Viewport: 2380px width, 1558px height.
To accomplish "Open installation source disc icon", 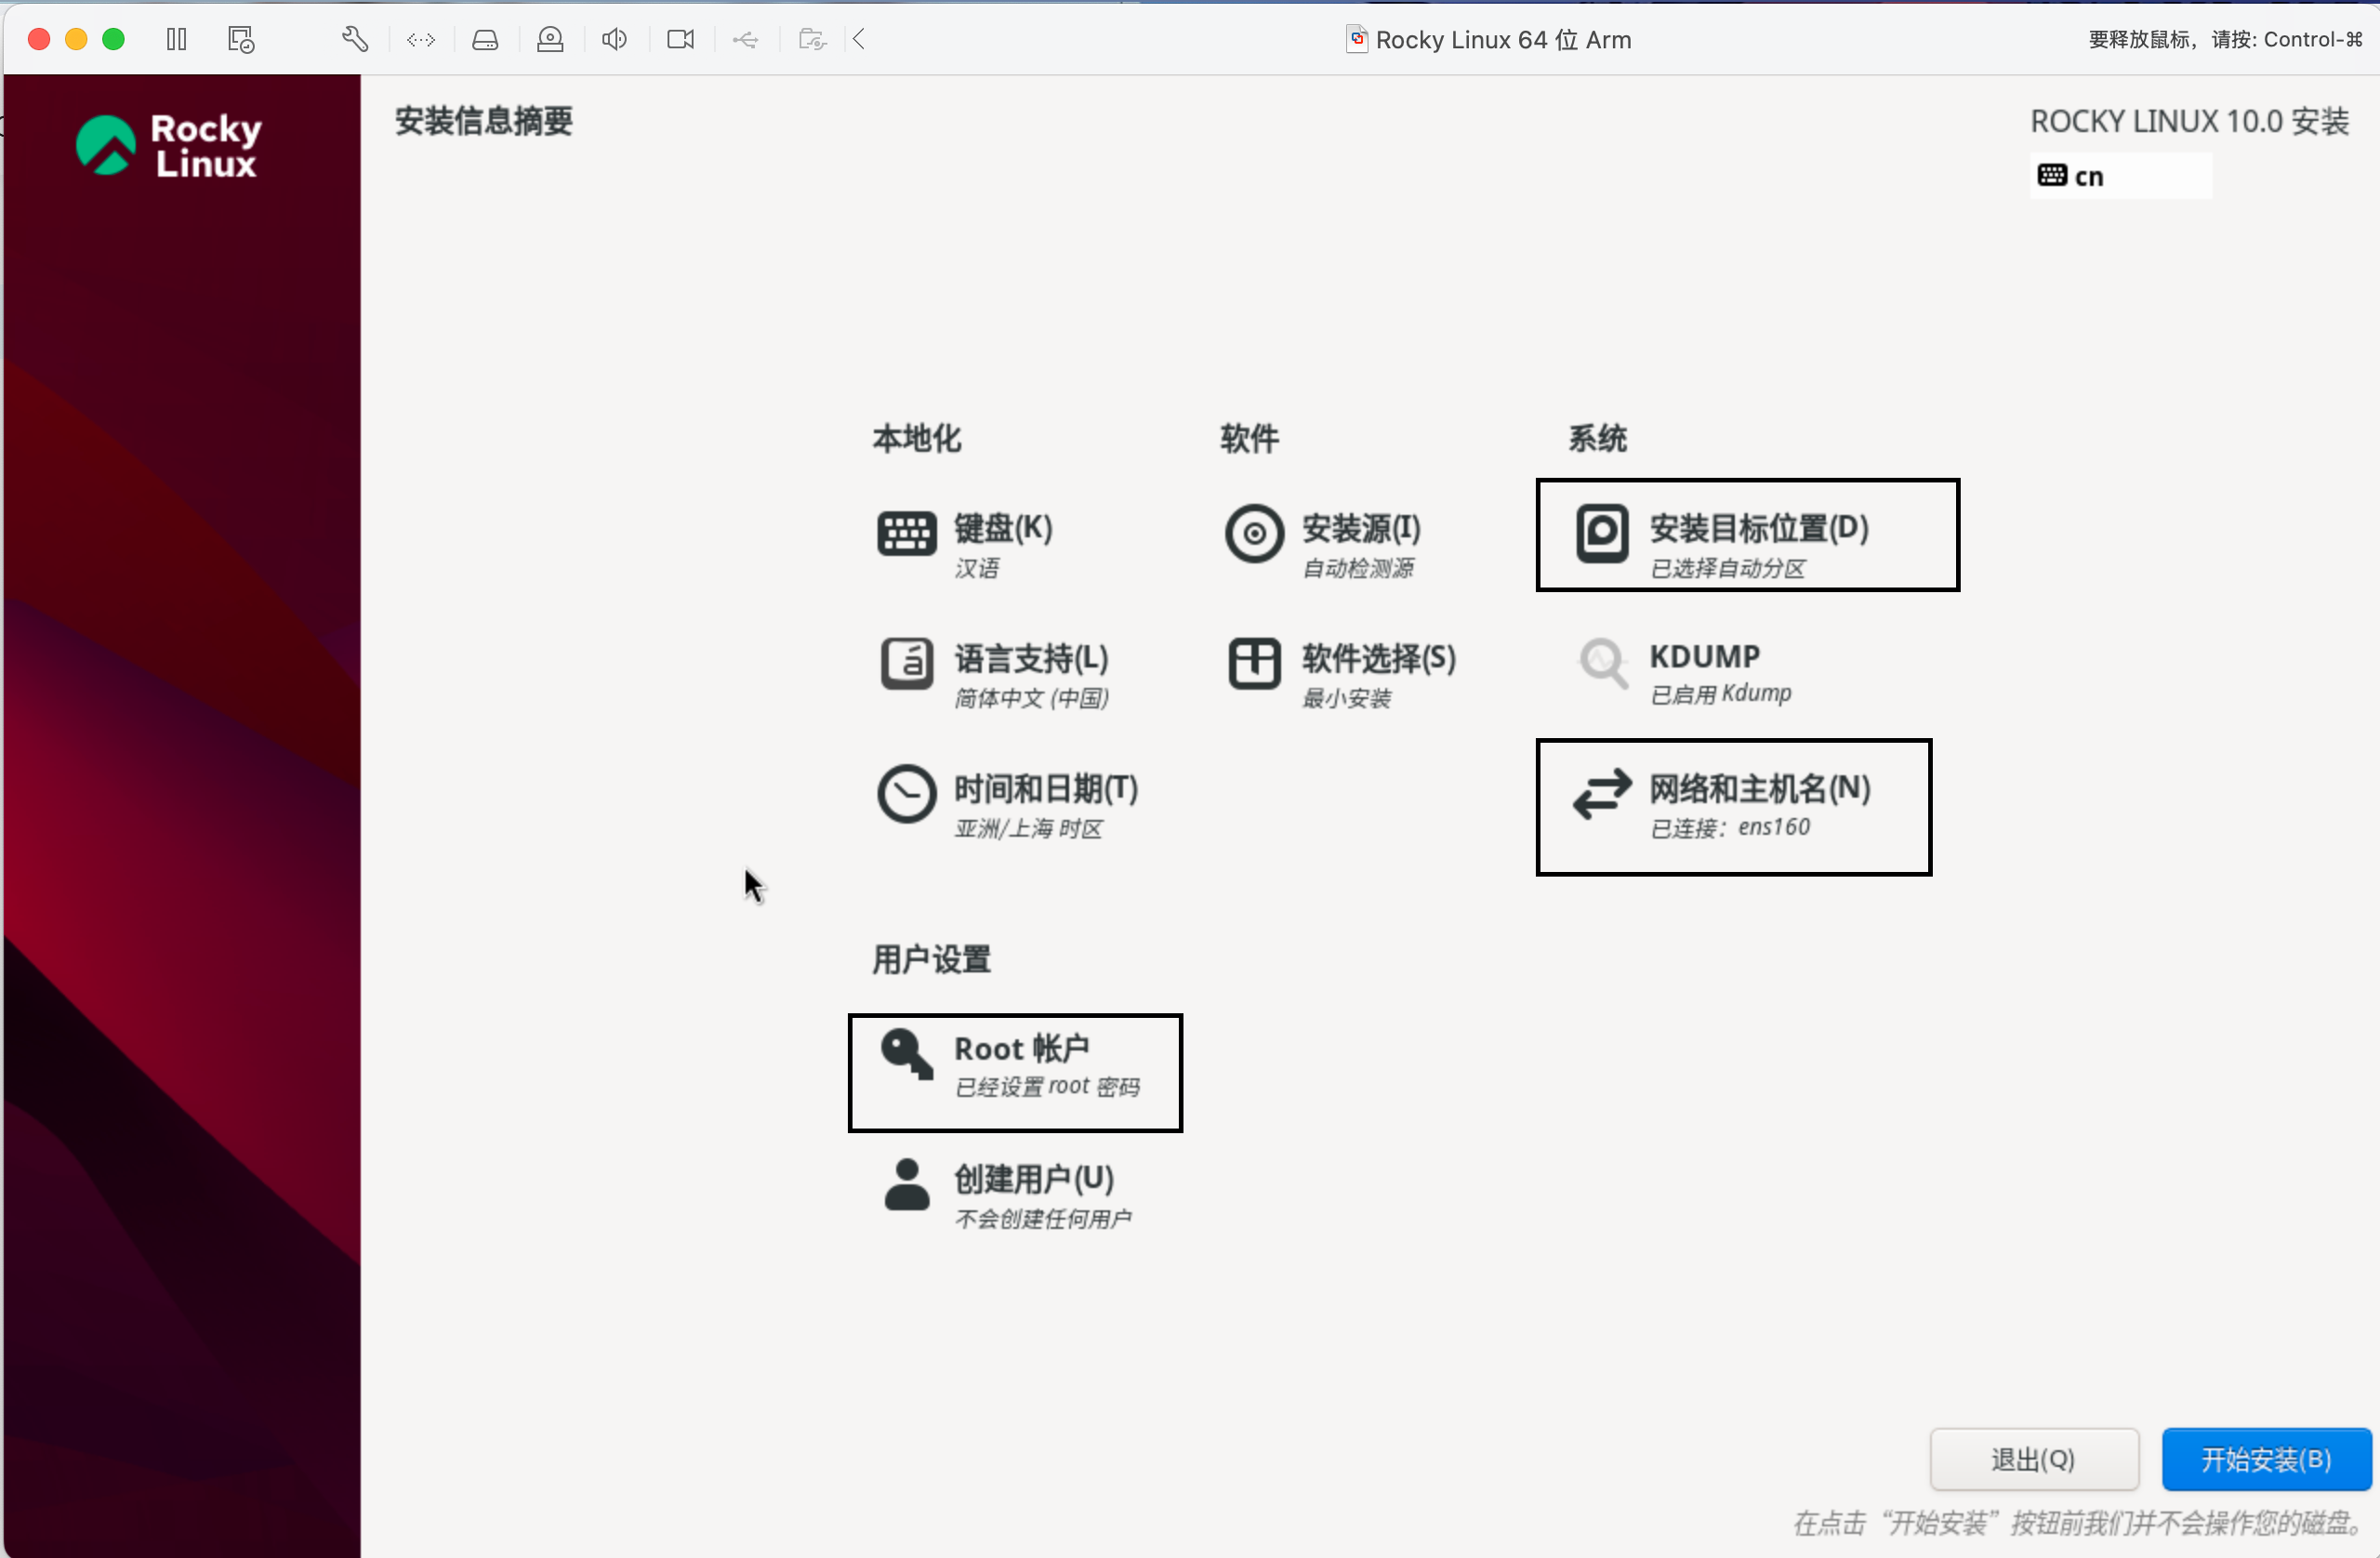I will pos(1254,533).
